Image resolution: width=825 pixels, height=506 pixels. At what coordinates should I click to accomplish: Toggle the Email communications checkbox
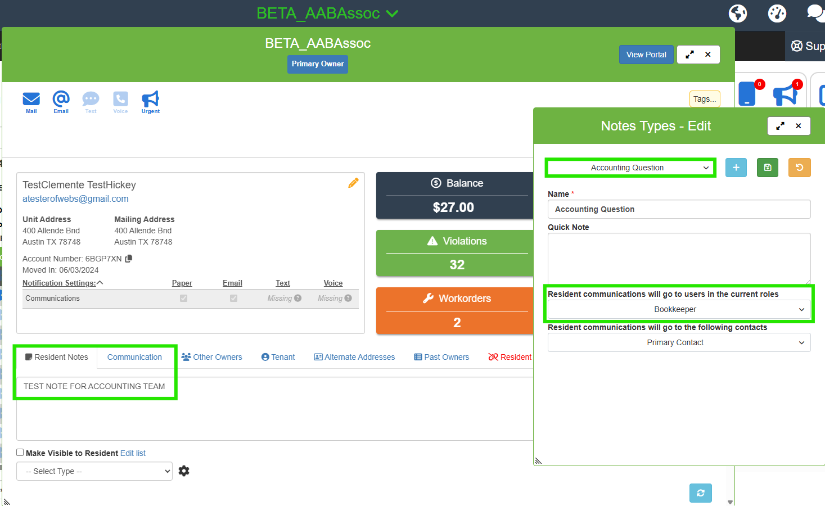tap(233, 299)
